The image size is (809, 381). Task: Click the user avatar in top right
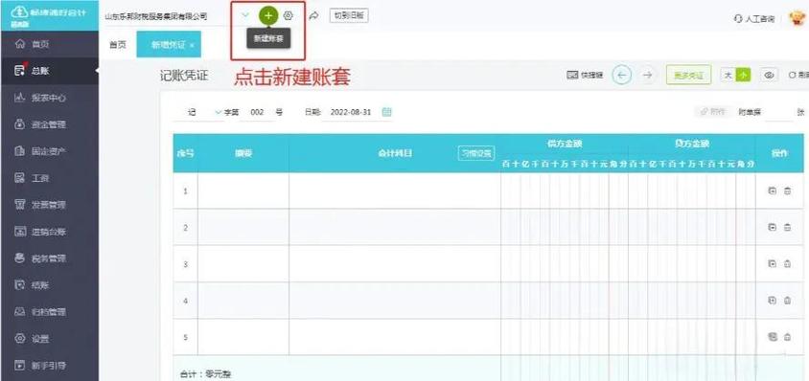pos(797,18)
